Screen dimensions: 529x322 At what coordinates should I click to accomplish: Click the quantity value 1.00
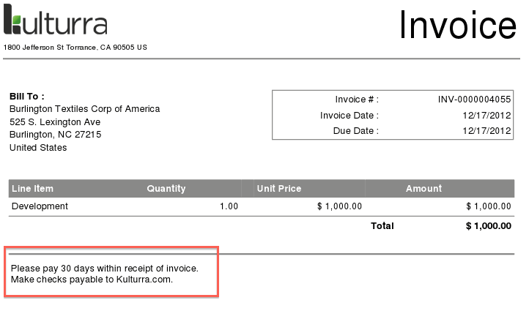pyautogui.click(x=229, y=206)
